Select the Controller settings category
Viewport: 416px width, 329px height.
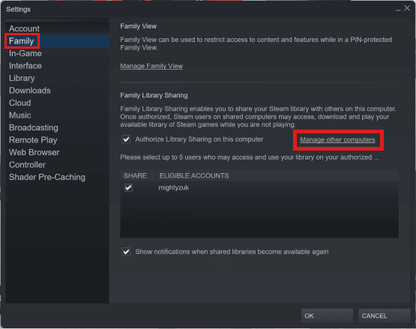click(27, 165)
